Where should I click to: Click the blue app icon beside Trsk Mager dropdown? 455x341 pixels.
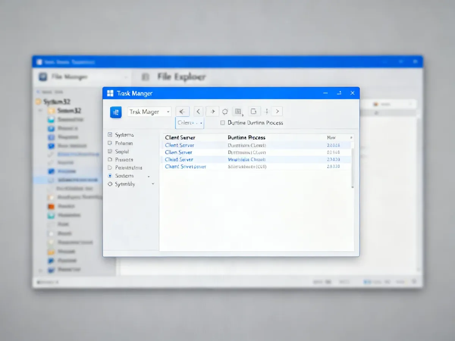116,112
